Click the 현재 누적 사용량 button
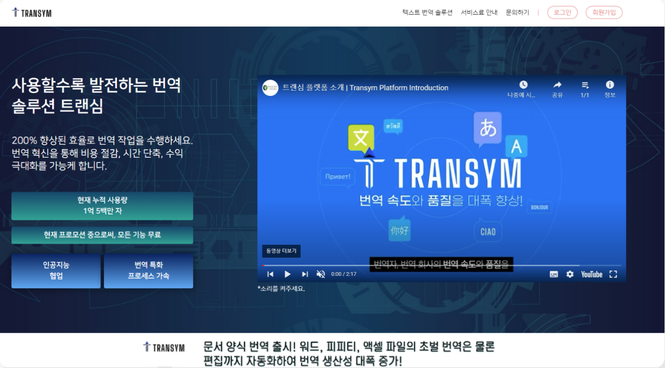665x368 pixels. coord(102,206)
